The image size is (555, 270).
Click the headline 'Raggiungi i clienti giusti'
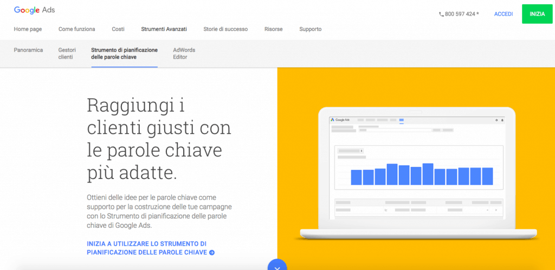[159, 138]
